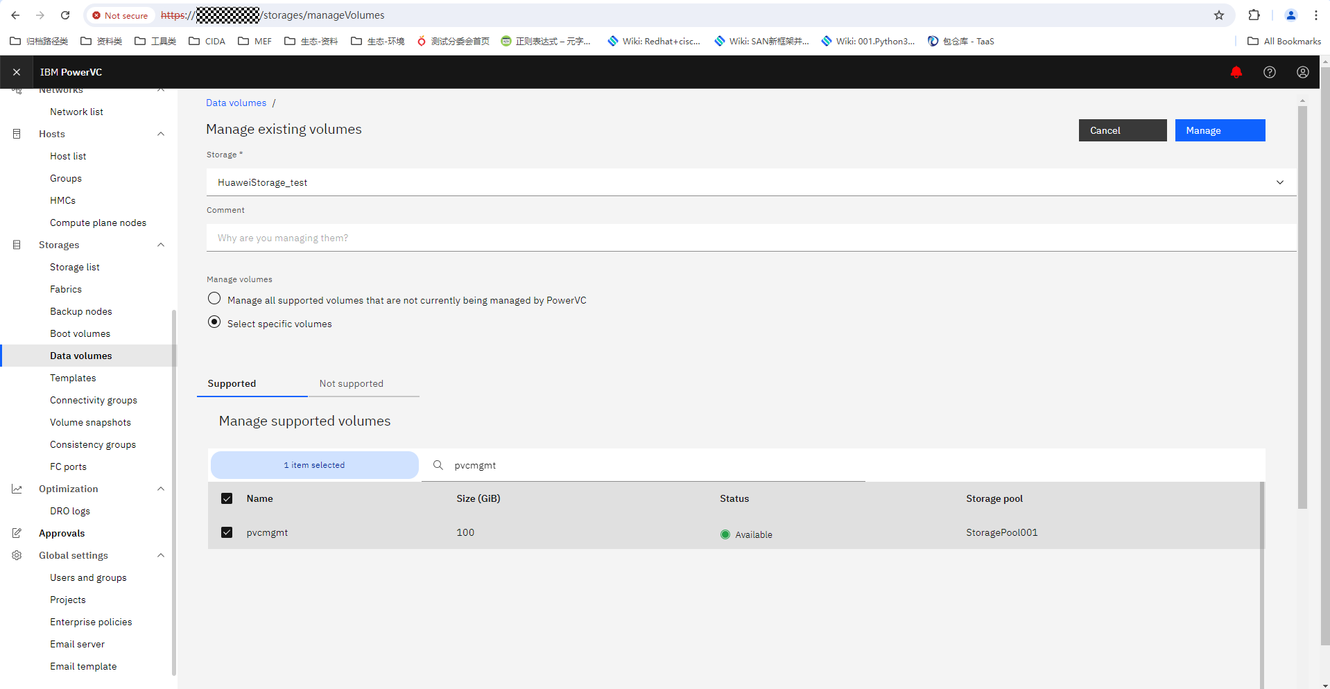Open the Chrome profile avatar icon
This screenshot has width=1330, height=689.
(1290, 15)
